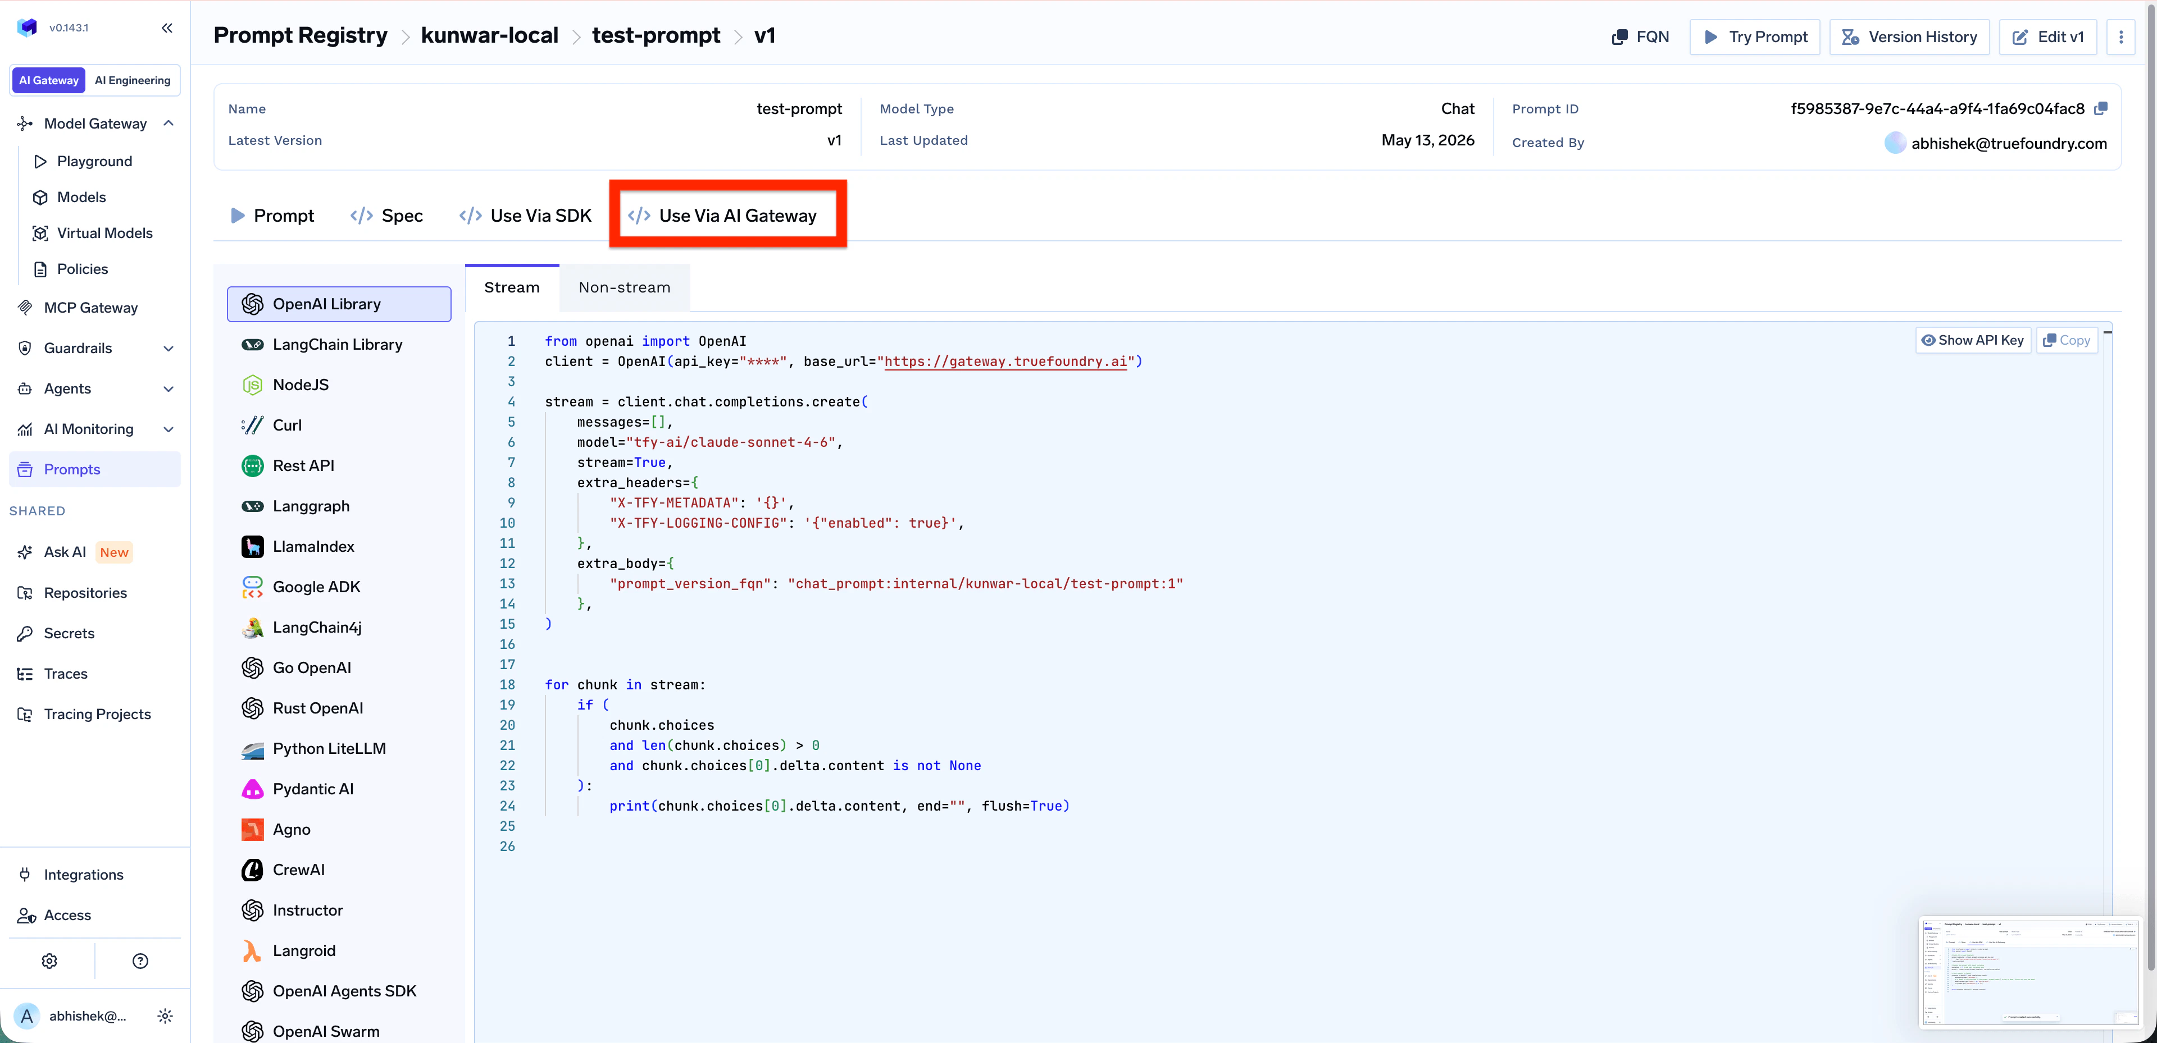Viewport: 2157px width, 1043px height.
Task: Open Ask AI assistant
Action: click(65, 552)
